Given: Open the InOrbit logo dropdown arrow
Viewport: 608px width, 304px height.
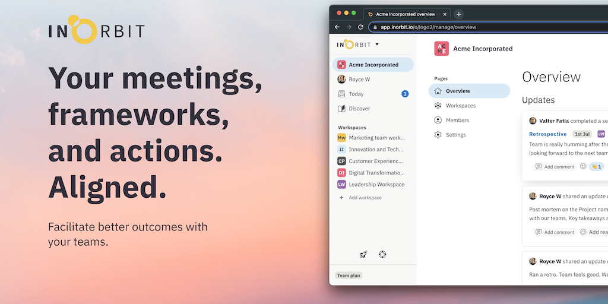Looking at the screenshot, I should (x=377, y=44).
